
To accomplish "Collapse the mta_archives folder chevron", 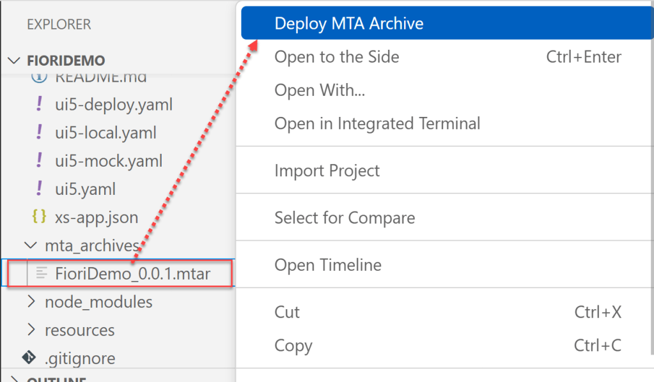I will (x=30, y=245).
